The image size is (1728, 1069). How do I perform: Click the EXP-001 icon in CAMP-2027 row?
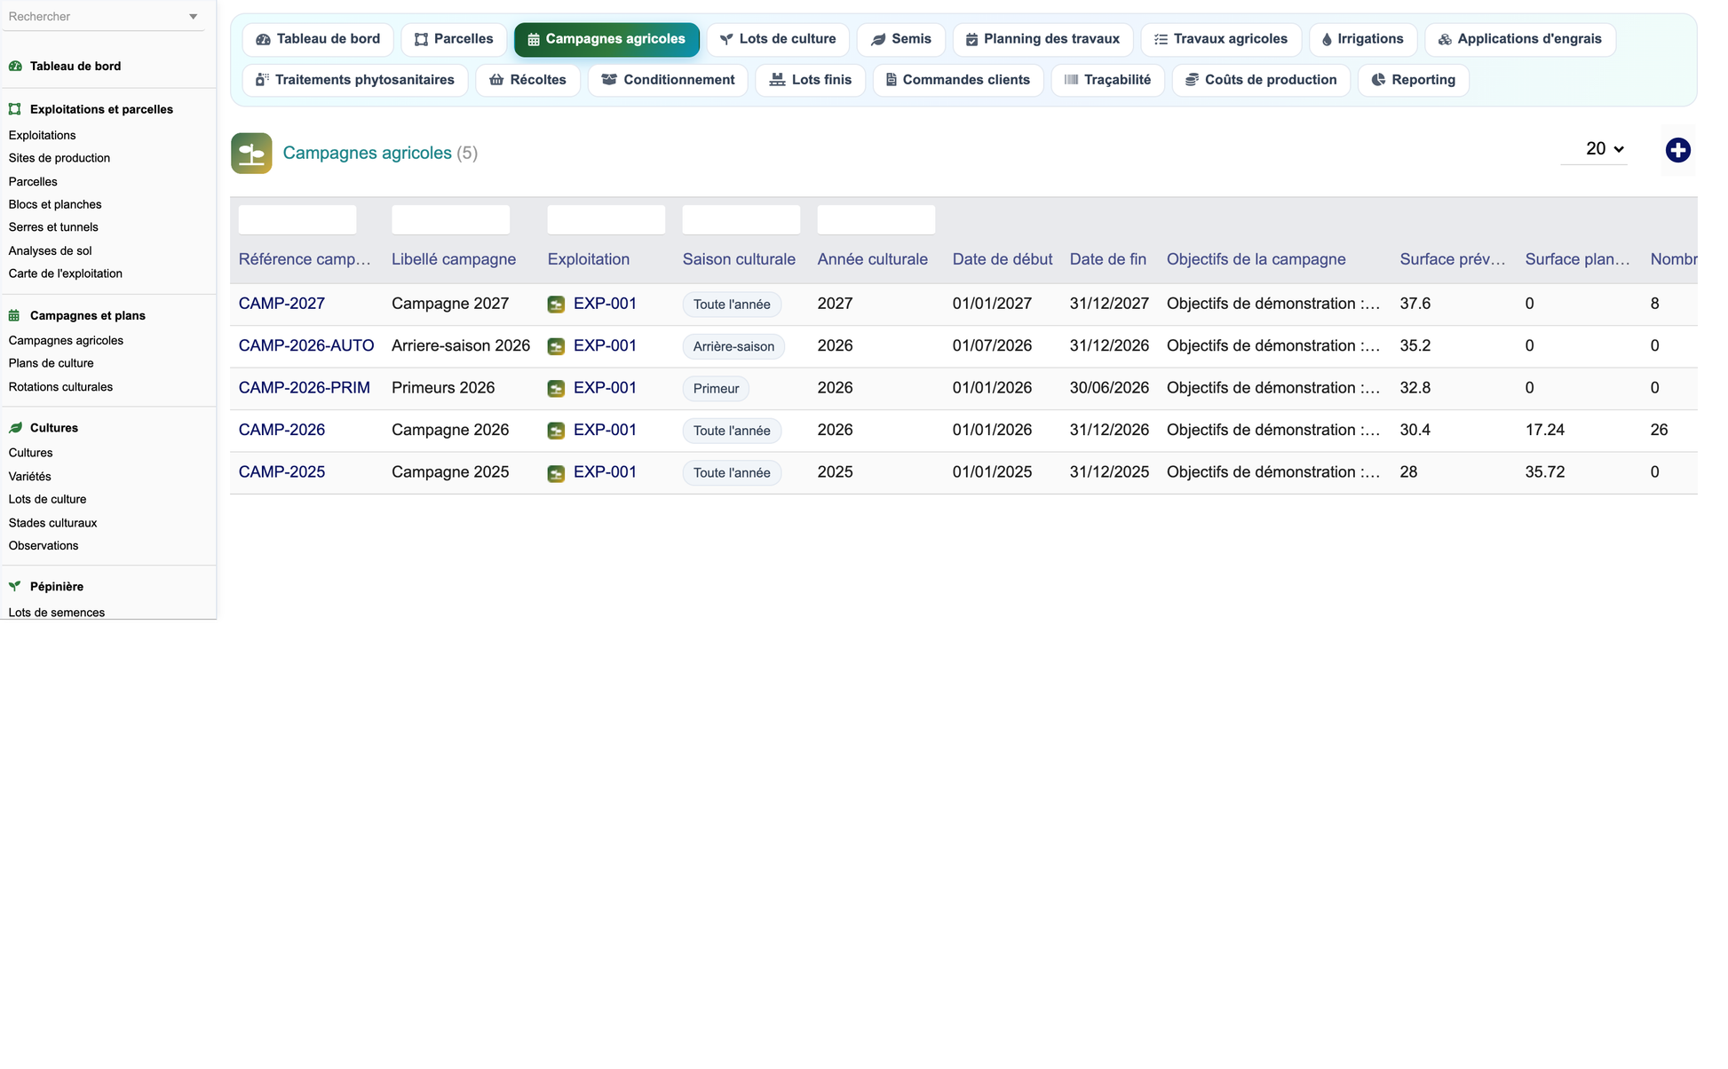tap(556, 305)
